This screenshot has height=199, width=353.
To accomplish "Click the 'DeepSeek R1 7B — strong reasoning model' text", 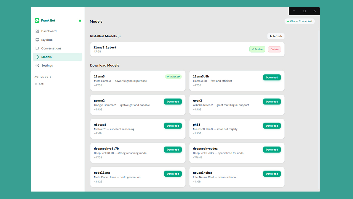I will 121,153.
